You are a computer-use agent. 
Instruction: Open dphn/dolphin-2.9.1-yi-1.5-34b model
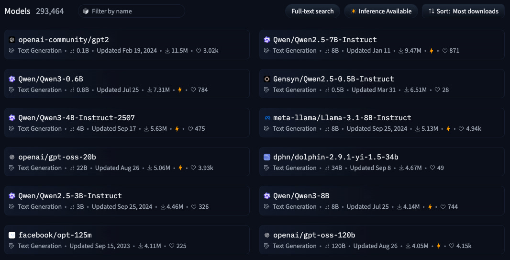(x=336, y=157)
